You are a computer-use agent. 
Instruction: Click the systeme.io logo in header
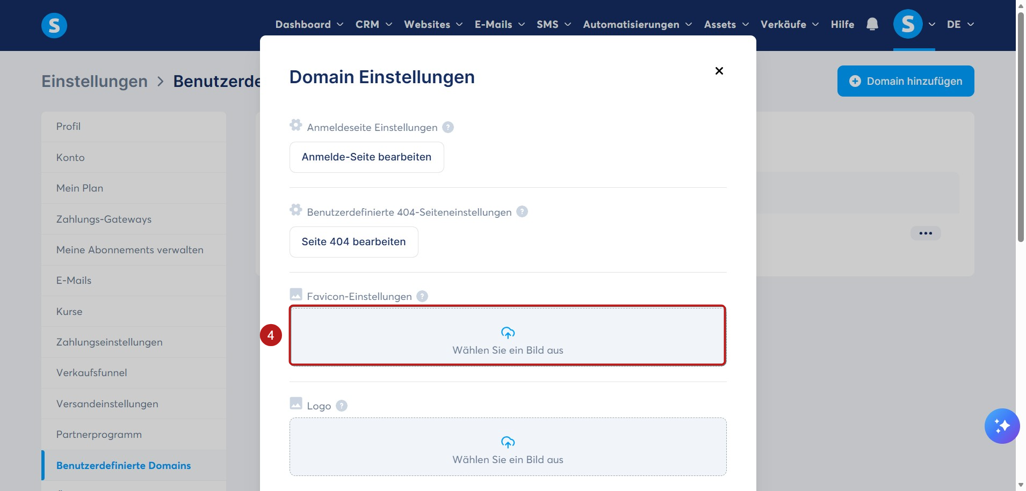tap(54, 25)
